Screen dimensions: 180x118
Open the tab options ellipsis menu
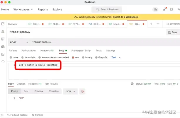(x=158, y=24)
